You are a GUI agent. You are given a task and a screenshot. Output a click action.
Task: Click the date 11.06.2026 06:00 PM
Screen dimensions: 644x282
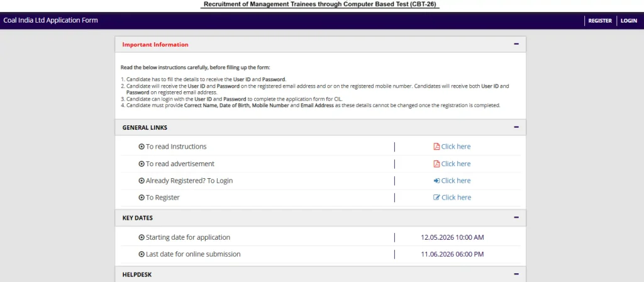[x=452, y=254]
